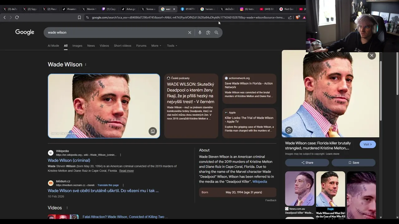Submit the search with the magnifier icon
The image size is (399, 224).
(216, 32)
